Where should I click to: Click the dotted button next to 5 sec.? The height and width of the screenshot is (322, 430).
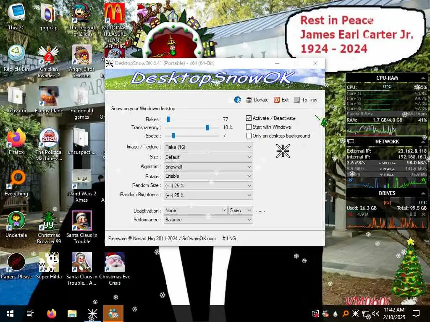click(x=260, y=211)
